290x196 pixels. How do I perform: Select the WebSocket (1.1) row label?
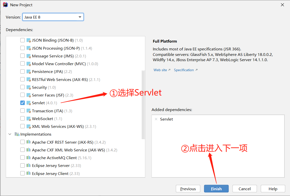tap(47, 119)
